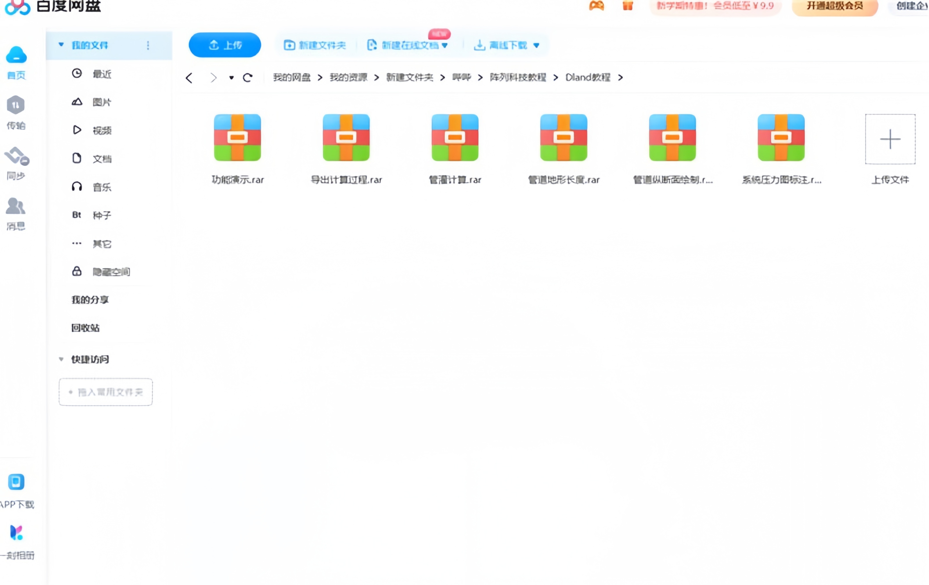Open the 同步 (sync) sidebar icon
Viewport: 929px width, 585px height.
pyautogui.click(x=16, y=156)
